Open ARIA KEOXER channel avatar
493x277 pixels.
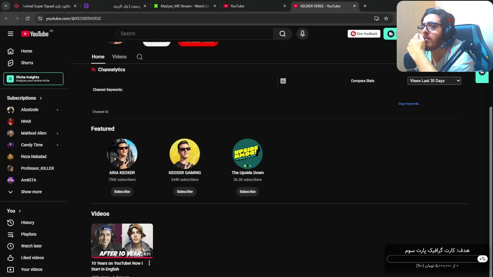pyautogui.click(x=122, y=154)
